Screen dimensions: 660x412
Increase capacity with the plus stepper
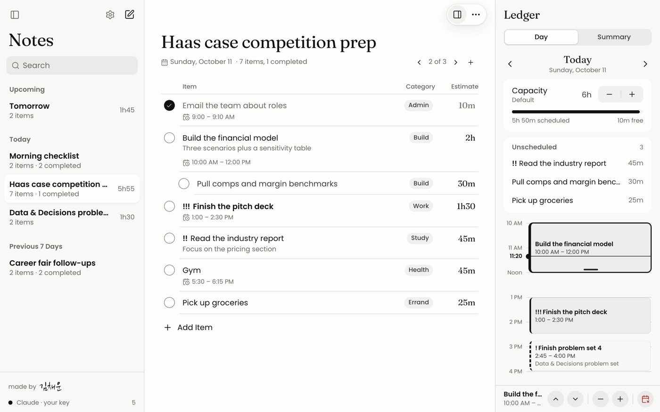632,94
